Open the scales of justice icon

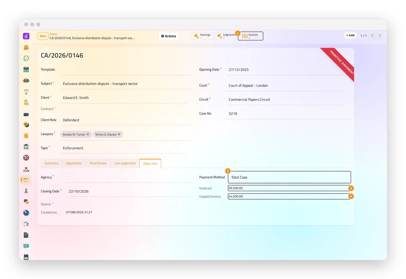click(x=26, y=91)
